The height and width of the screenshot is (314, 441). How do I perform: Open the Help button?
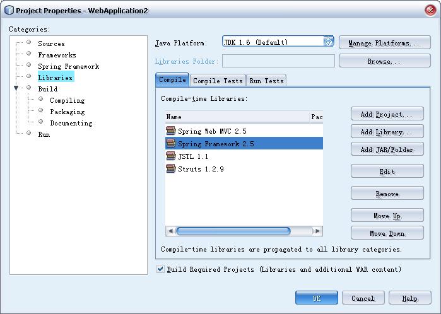410,298
